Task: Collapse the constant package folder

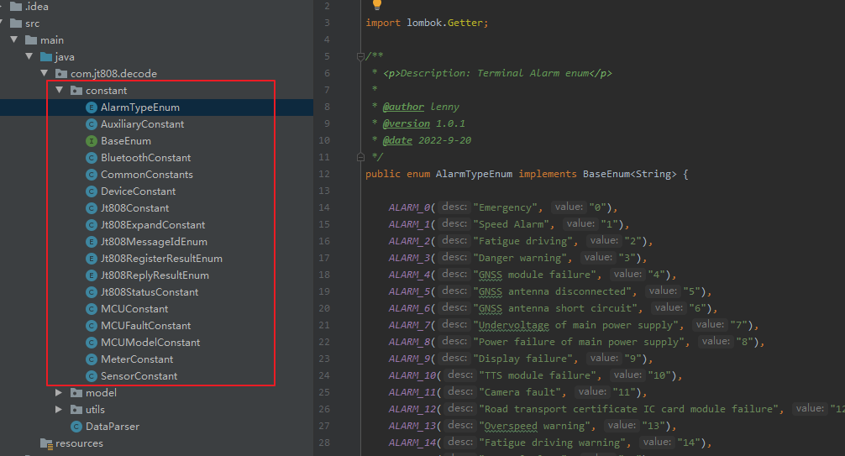Action: pos(59,91)
